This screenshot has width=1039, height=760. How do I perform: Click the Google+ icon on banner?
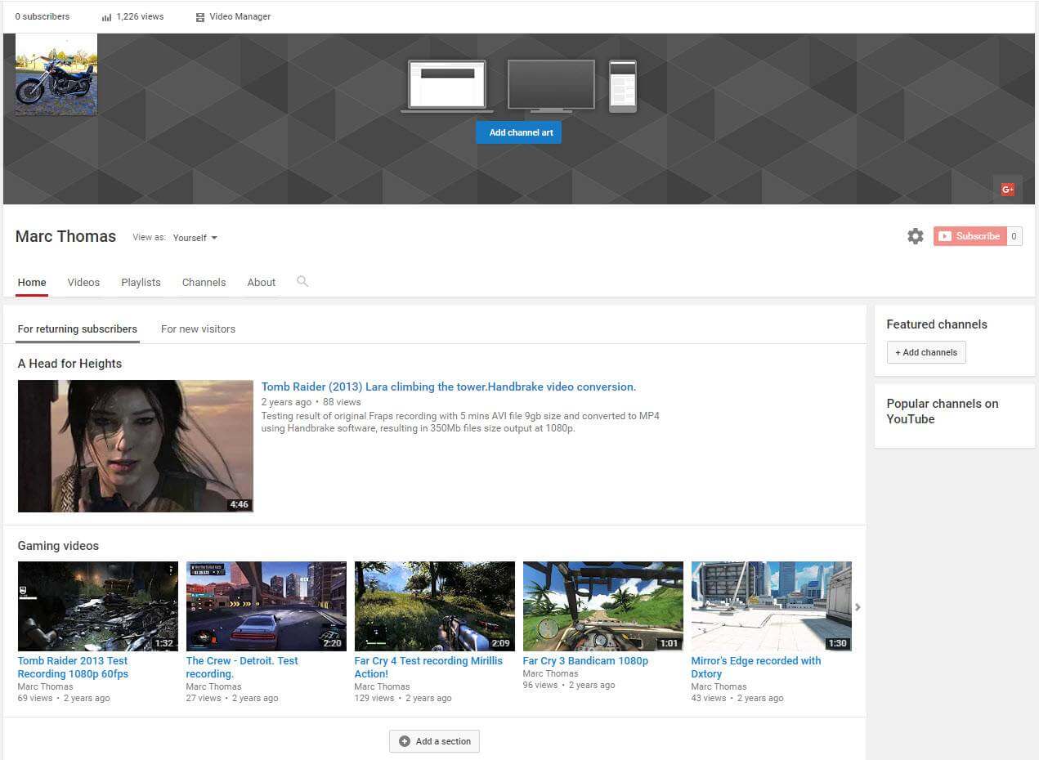tap(1008, 190)
